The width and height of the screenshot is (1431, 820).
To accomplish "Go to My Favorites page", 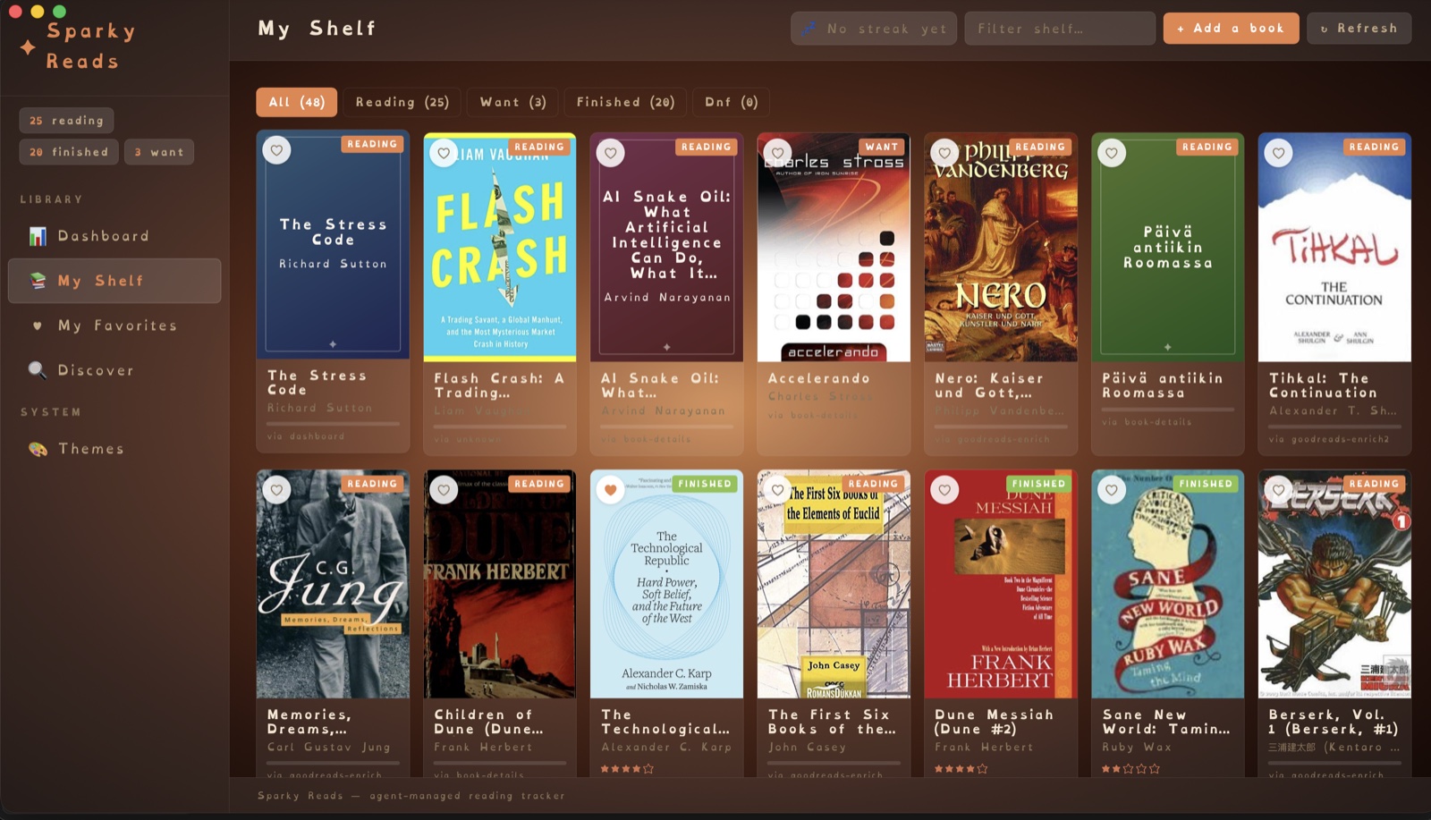I will click(x=114, y=325).
